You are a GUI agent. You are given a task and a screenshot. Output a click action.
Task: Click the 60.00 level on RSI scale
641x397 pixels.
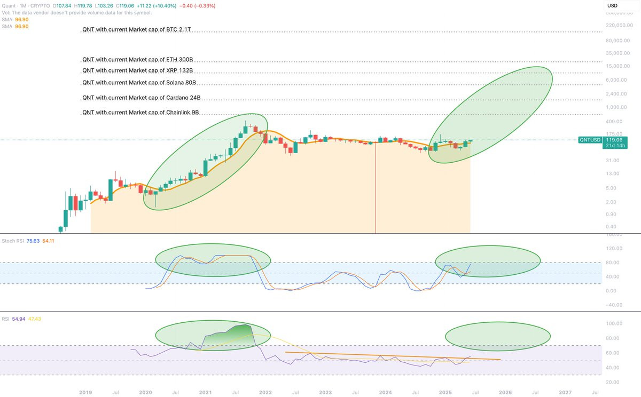click(x=613, y=353)
